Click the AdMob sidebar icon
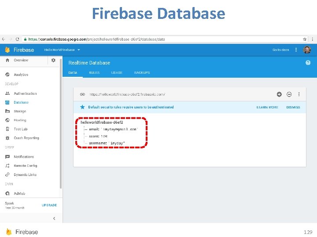Image resolution: width=317 pixels, height=237 pixels. tap(7, 194)
